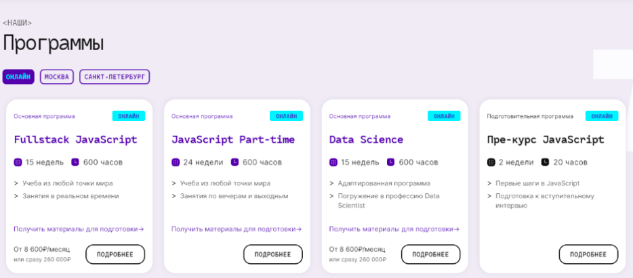Click clock icon on JavaScript Part-time card

(234, 162)
